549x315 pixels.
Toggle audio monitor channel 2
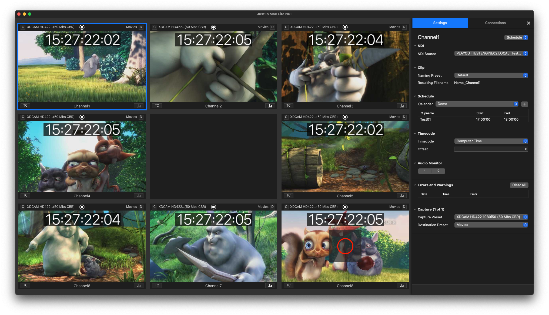tap(438, 171)
